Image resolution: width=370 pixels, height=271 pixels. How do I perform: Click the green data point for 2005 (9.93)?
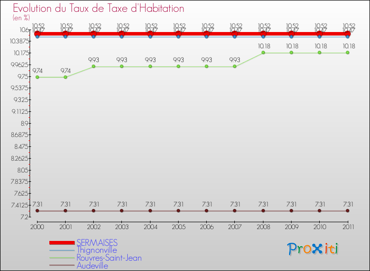(179, 67)
